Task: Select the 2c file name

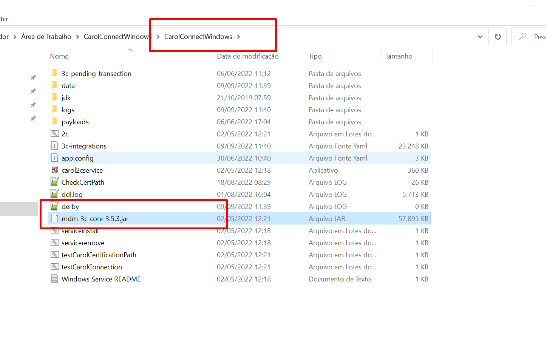Action: tap(65, 134)
